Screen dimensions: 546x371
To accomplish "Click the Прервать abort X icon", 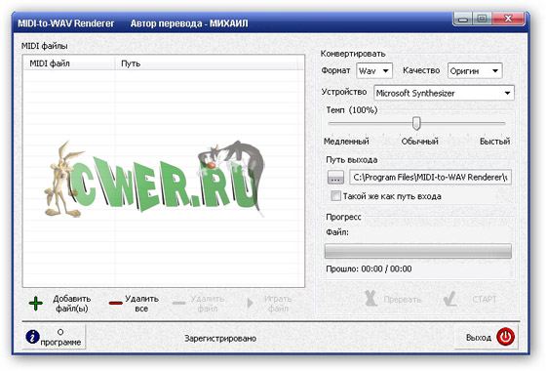I will tap(370, 299).
